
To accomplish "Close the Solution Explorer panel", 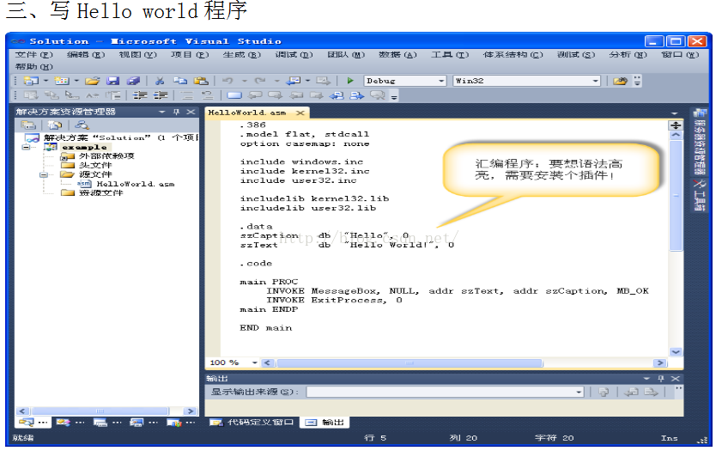I will [191, 112].
